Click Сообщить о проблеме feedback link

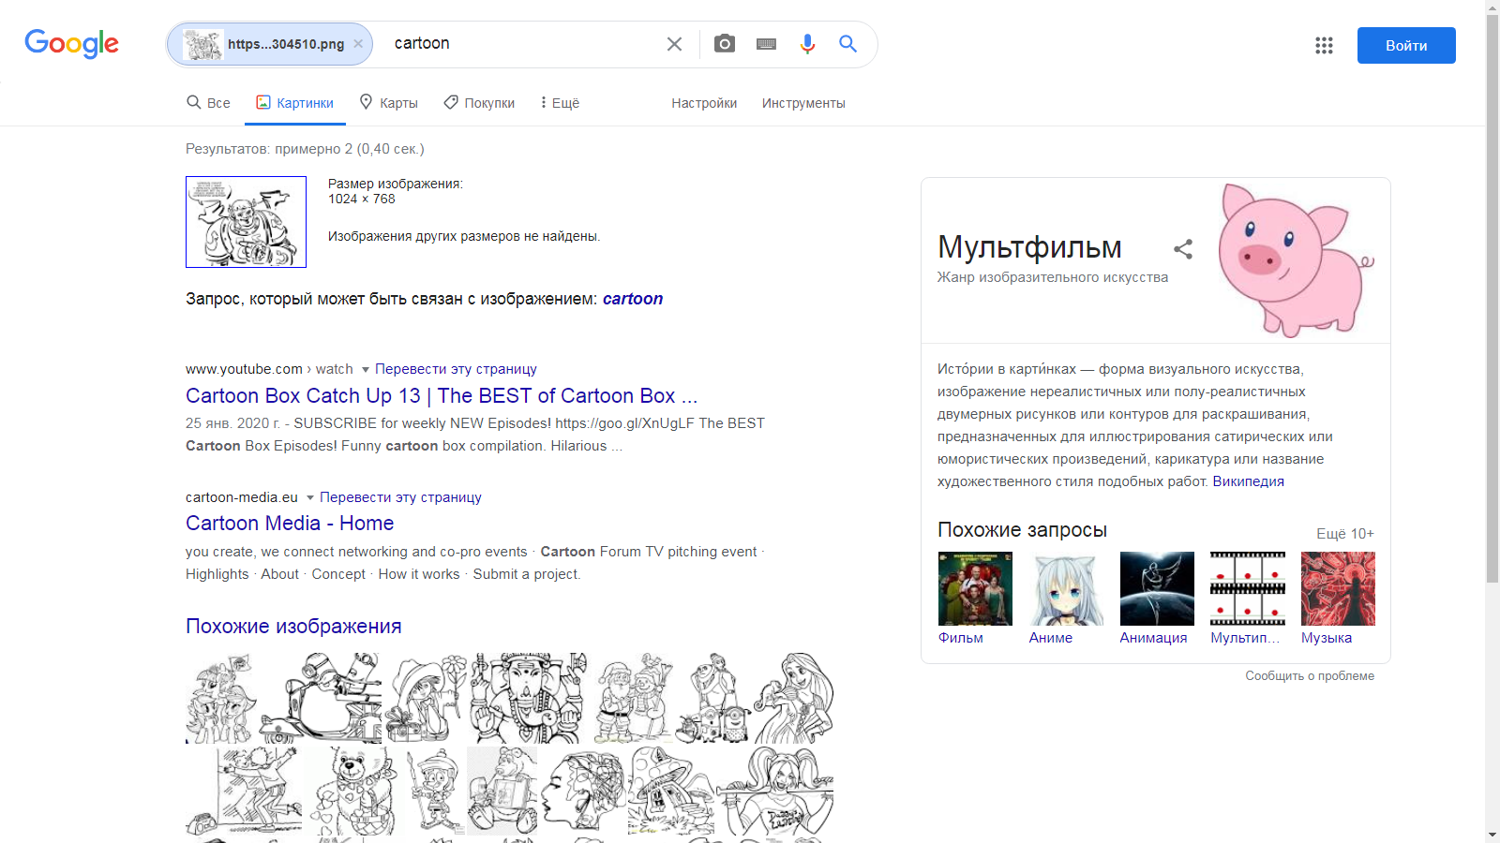[1310, 676]
